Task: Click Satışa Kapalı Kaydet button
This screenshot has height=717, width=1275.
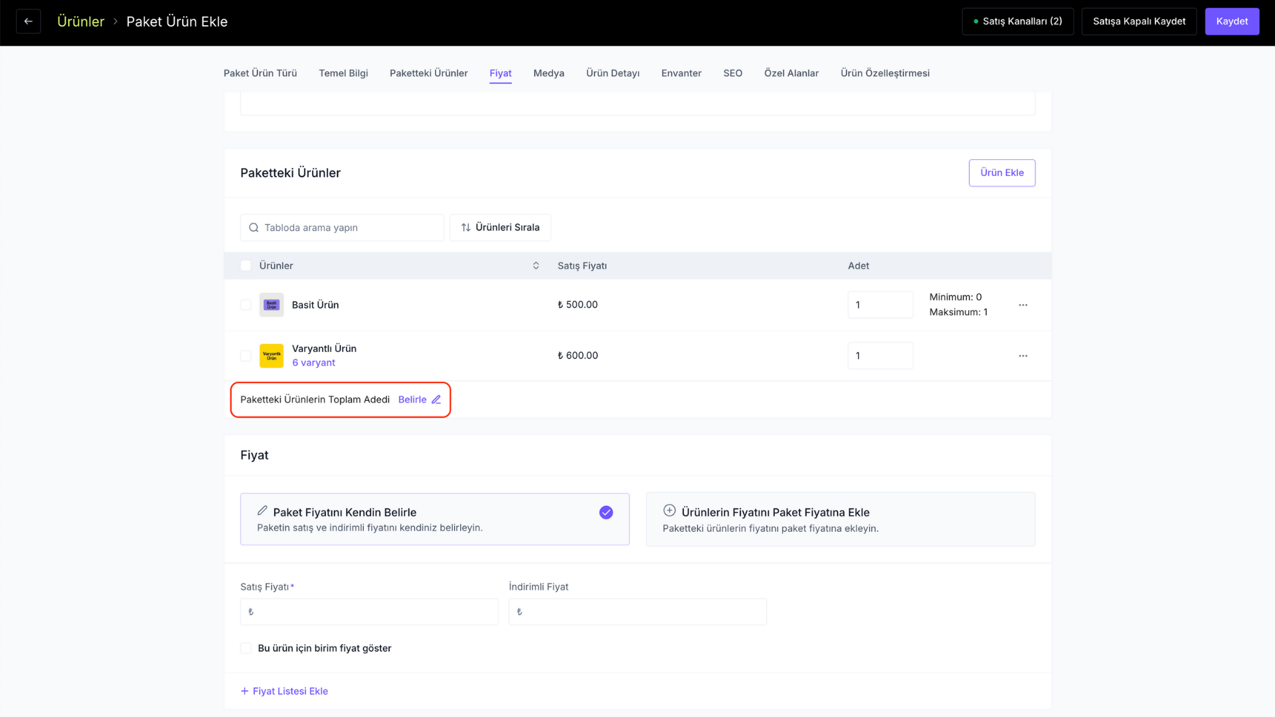Action: point(1139,21)
